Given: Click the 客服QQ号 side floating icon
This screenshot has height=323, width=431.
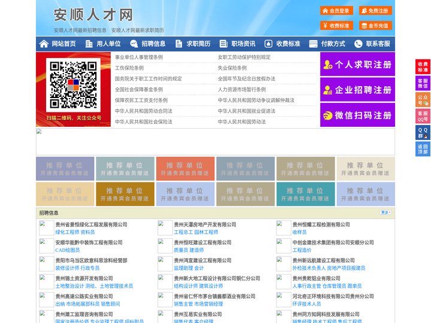Looking at the screenshot, I should (x=423, y=116).
